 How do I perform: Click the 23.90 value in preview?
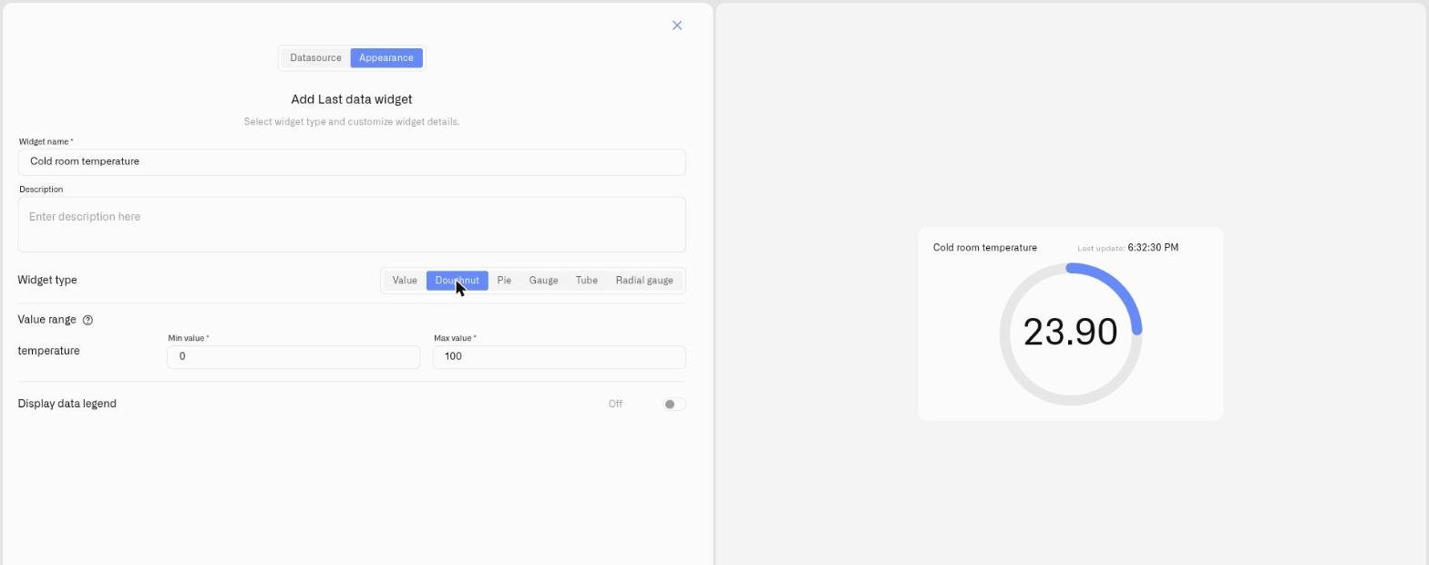1071,332
